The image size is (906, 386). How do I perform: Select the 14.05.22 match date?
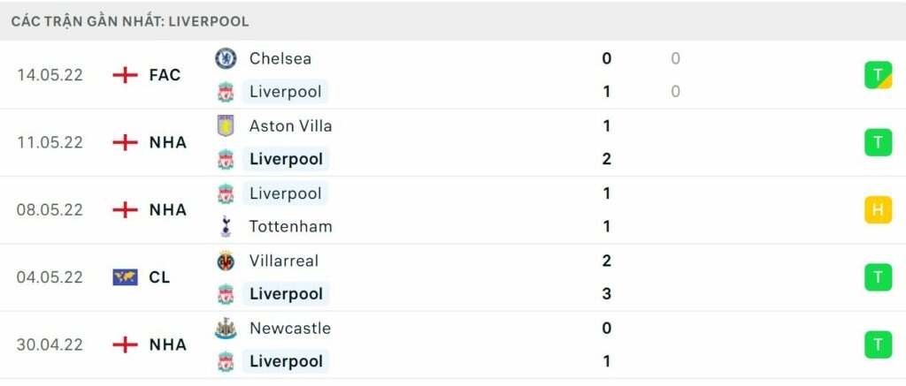[x=50, y=75]
